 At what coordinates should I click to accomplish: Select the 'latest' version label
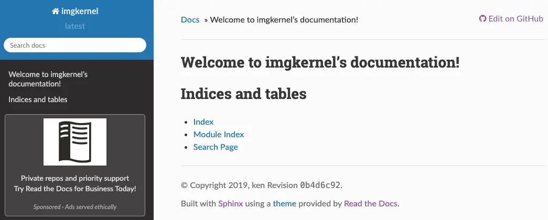tap(75, 26)
